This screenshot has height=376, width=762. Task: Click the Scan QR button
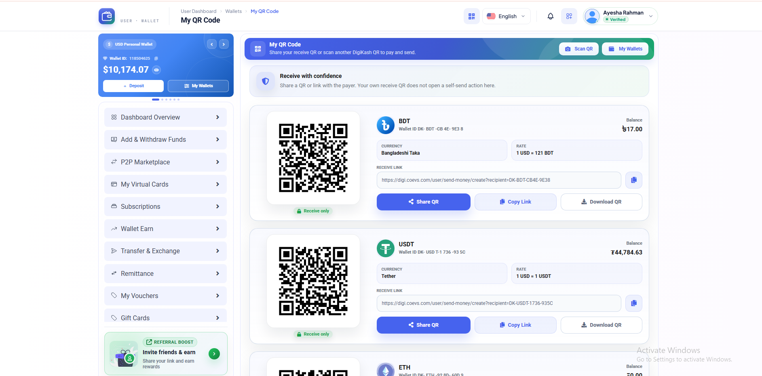[579, 49]
